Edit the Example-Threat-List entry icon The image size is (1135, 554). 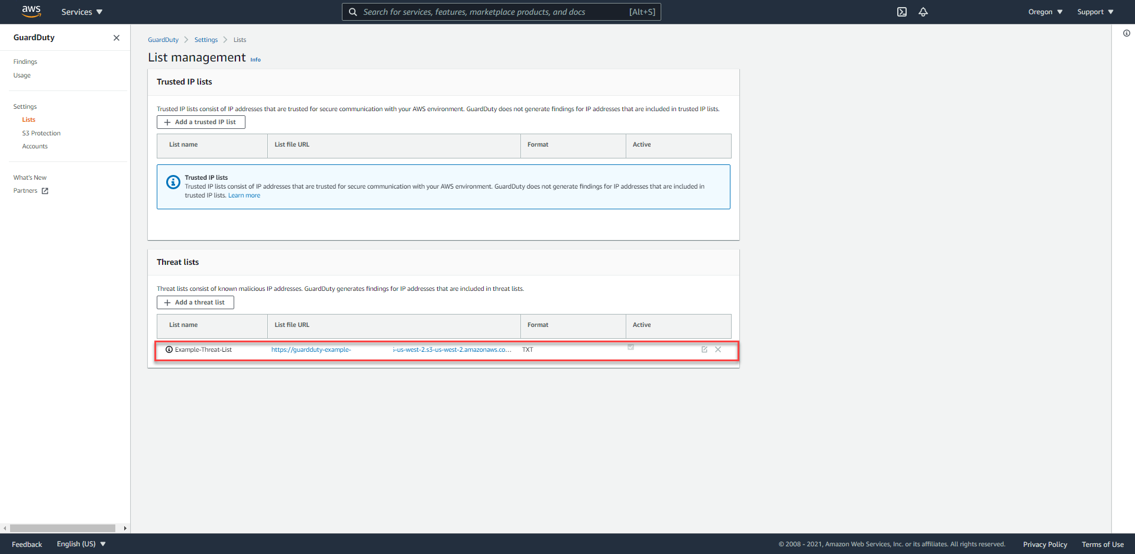pyautogui.click(x=704, y=349)
